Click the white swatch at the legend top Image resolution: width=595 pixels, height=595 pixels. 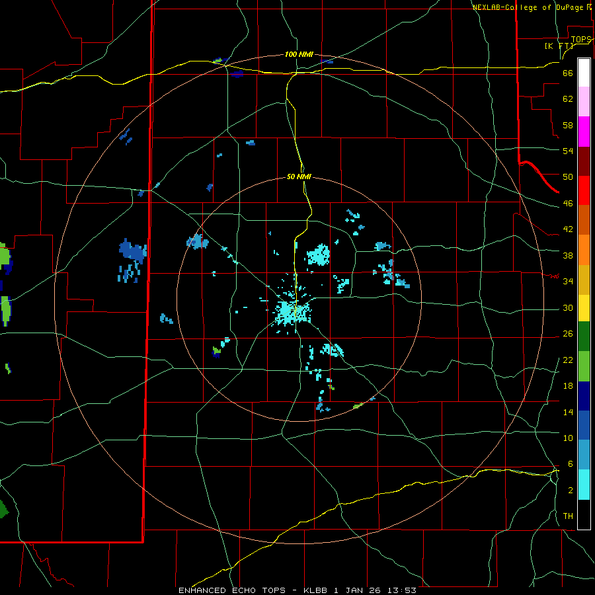[584, 73]
